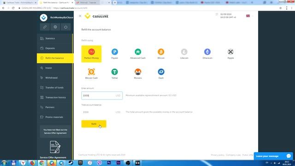Select Dash payment method

[x=161, y=74]
